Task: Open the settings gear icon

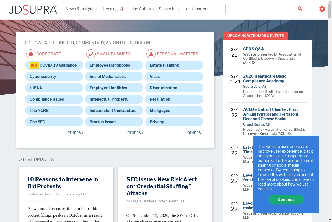Action: pyautogui.click(x=322, y=9)
